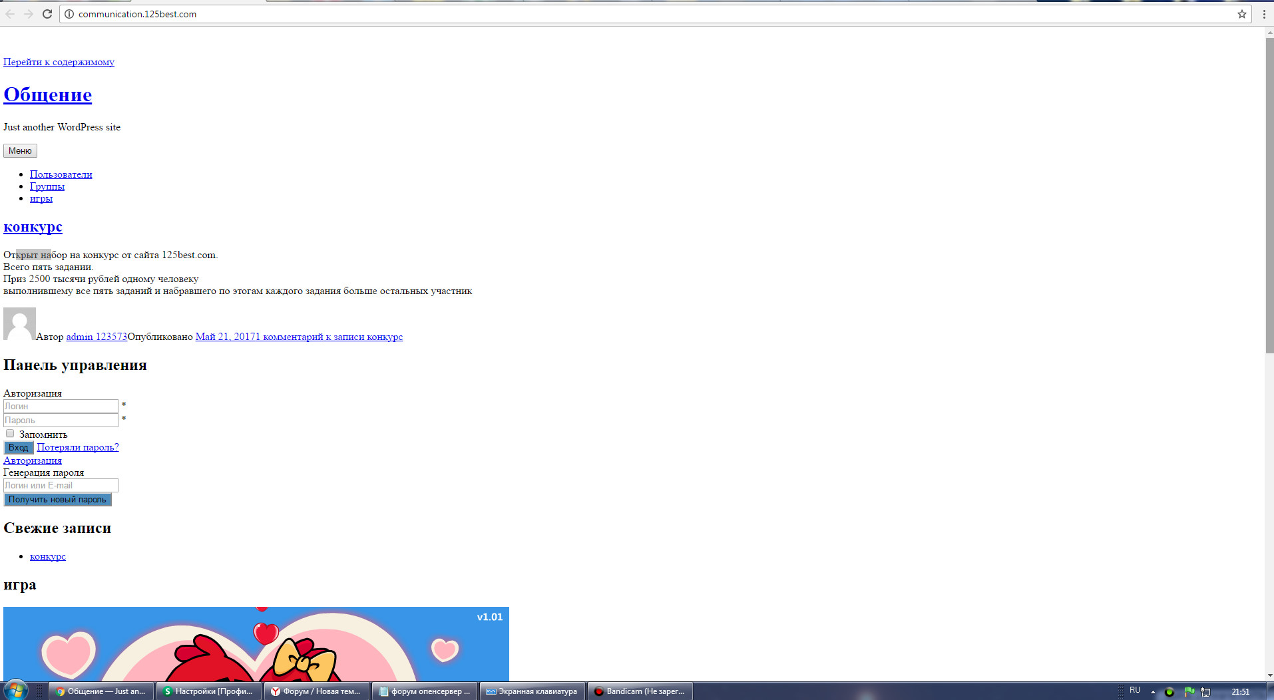1274x700 pixels.
Task: Go to the Группы menu item
Action: 47,186
